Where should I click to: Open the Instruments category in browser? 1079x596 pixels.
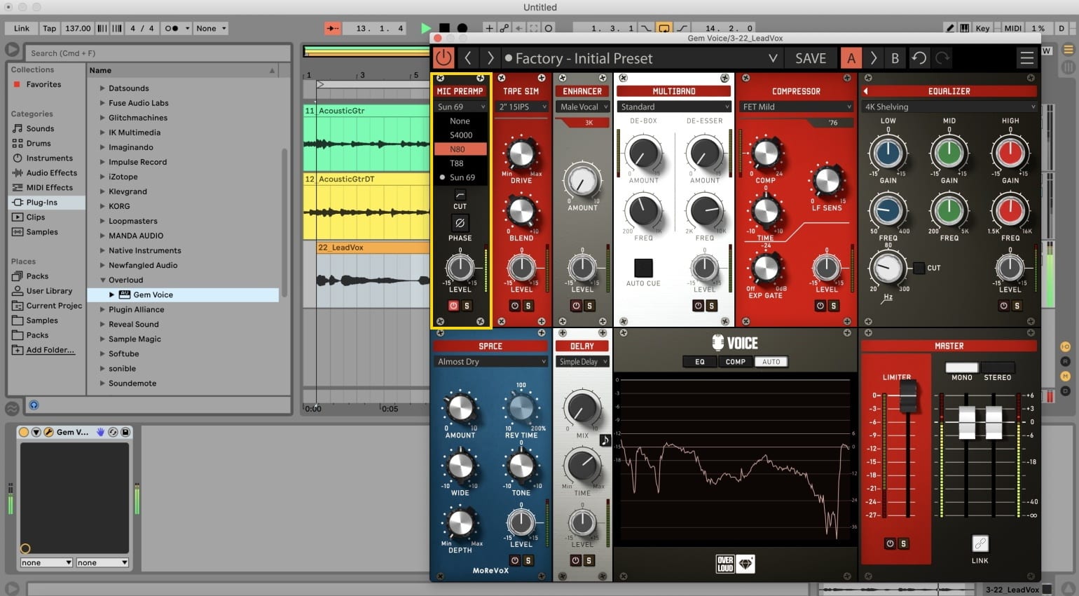(49, 158)
